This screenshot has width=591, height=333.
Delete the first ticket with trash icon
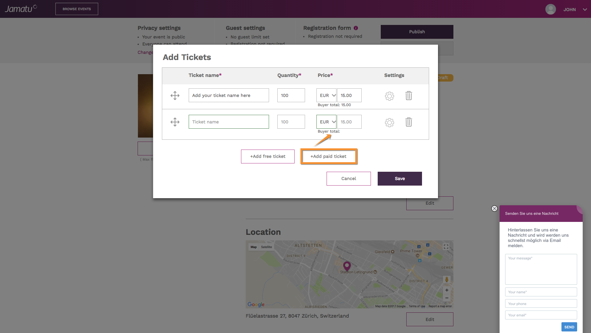pyautogui.click(x=409, y=95)
